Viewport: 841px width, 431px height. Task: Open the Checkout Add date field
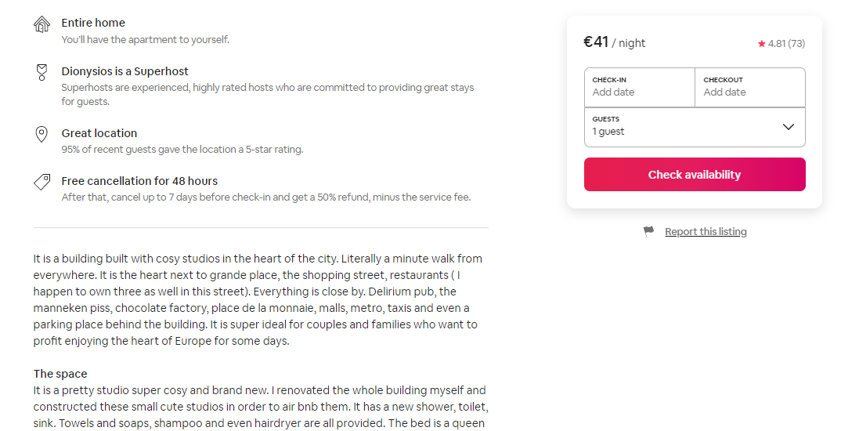(x=750, y=87)
